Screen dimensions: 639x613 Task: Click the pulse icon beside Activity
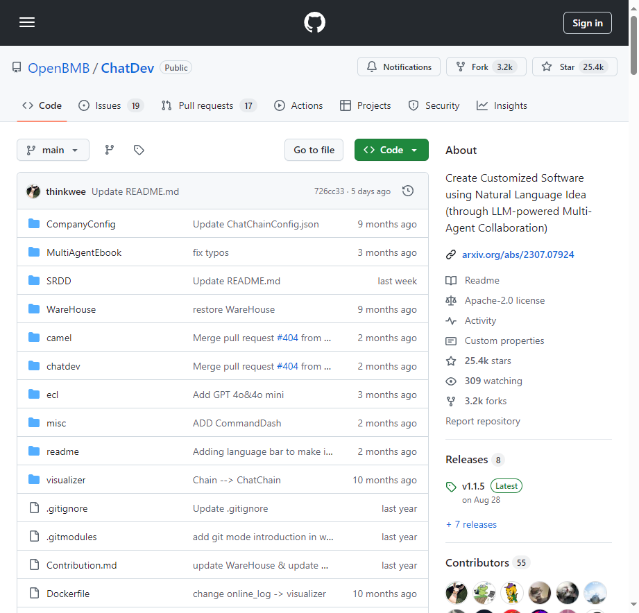451,321
